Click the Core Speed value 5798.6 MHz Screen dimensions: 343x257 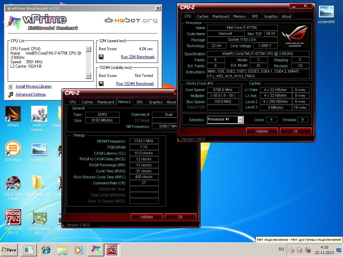click(223, 90)
